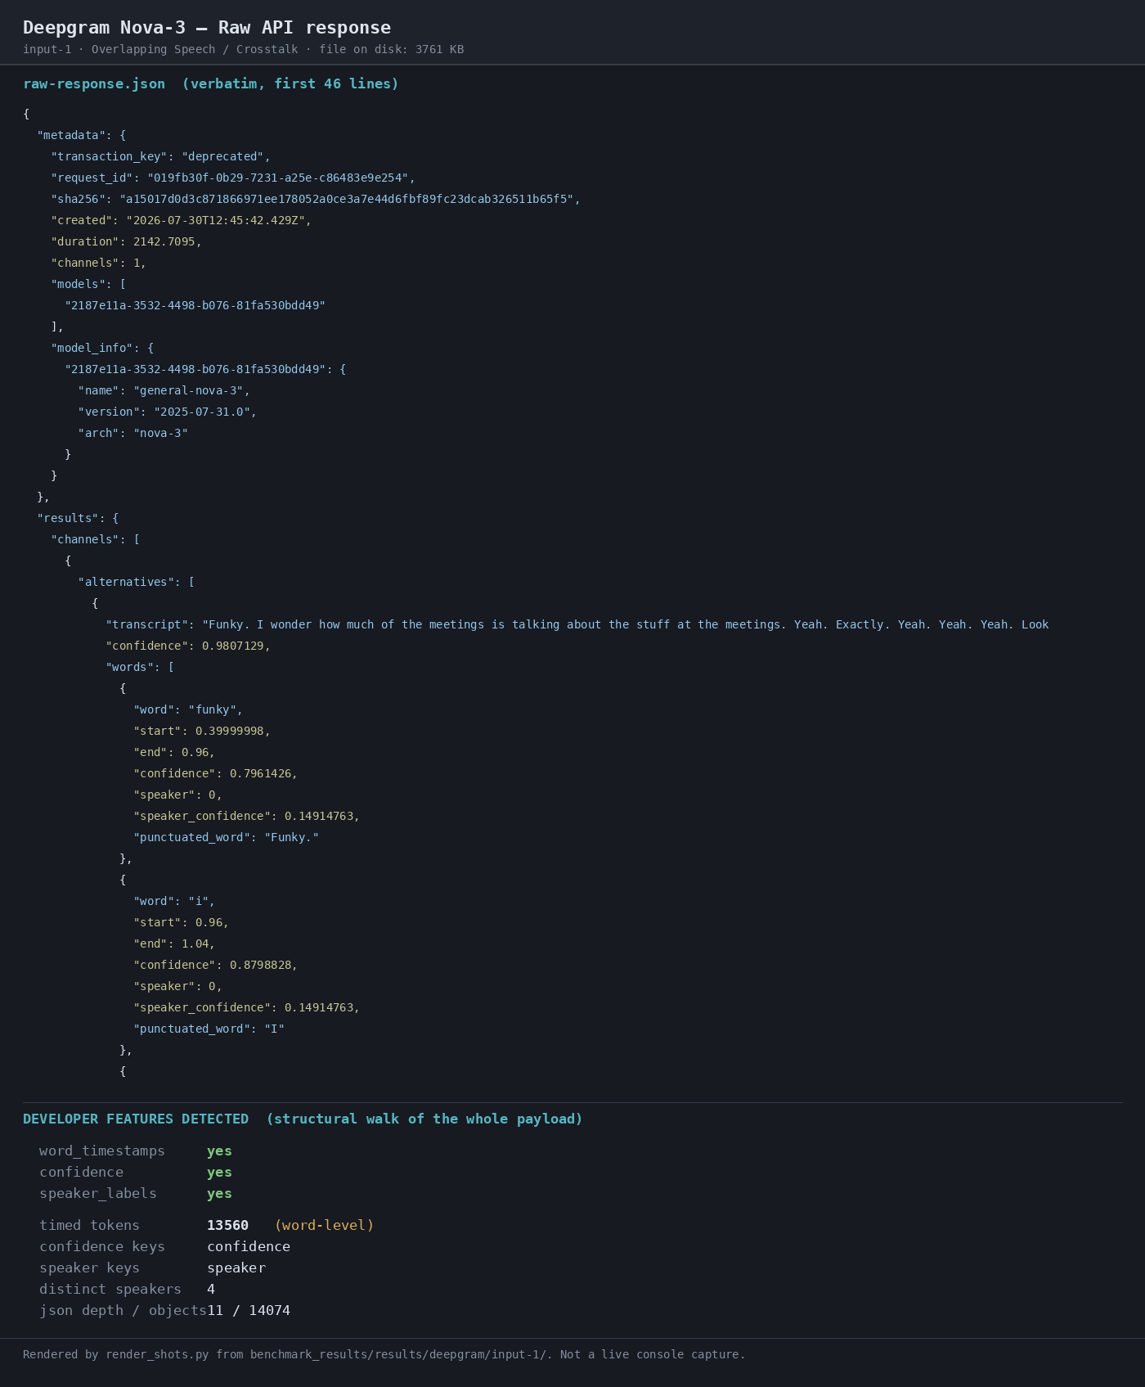Click the model name "general-nova-3" value
1145x1387 pixels.
[188, 390]
